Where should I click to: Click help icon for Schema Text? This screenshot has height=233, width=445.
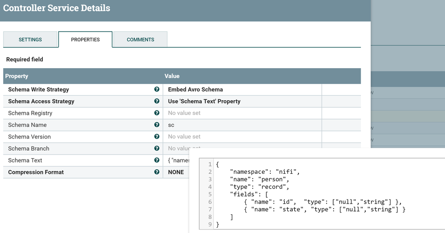(157, 160)
